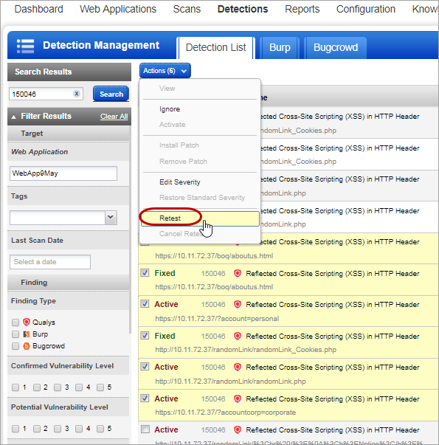Open the Configuration section

click(365, 9)
